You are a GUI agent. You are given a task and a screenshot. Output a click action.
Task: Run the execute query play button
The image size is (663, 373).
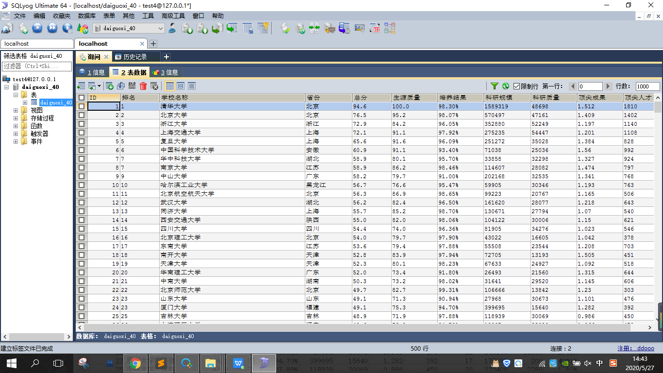pos(37,28)
